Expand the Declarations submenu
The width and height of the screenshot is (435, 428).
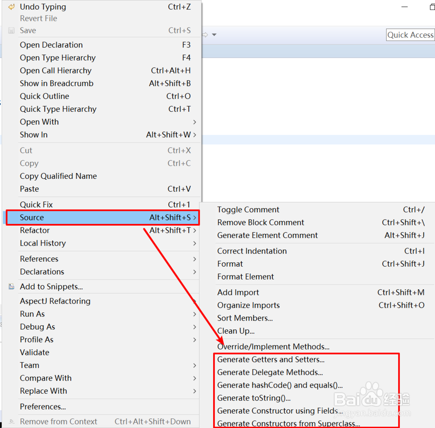[x=102, y=271]
